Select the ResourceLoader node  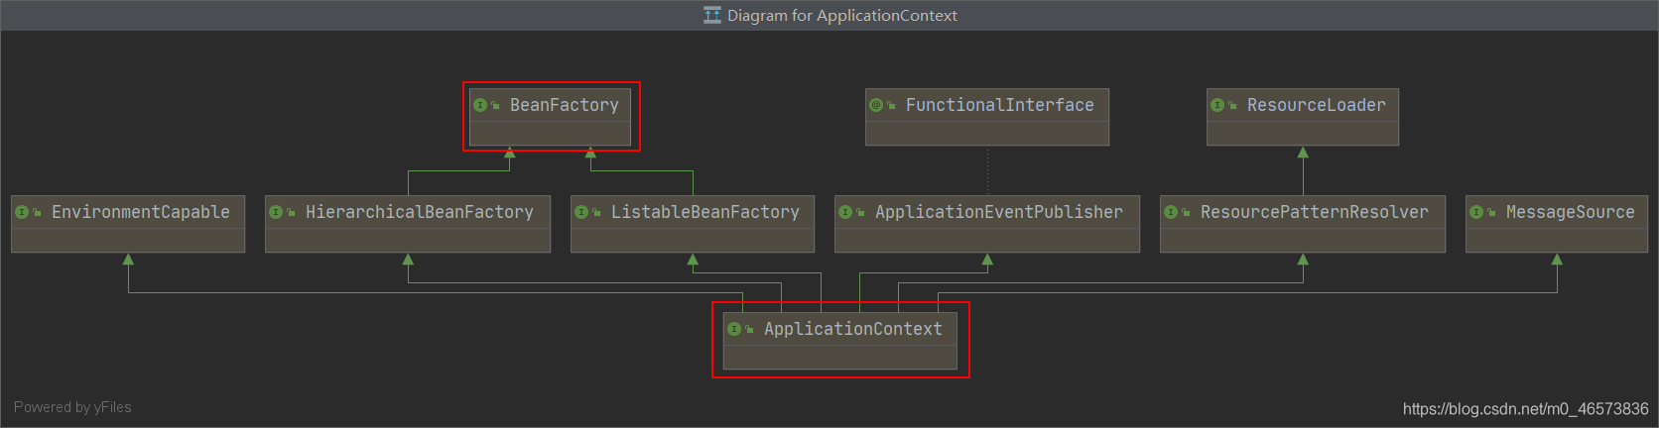click(x=1303, y=117)
